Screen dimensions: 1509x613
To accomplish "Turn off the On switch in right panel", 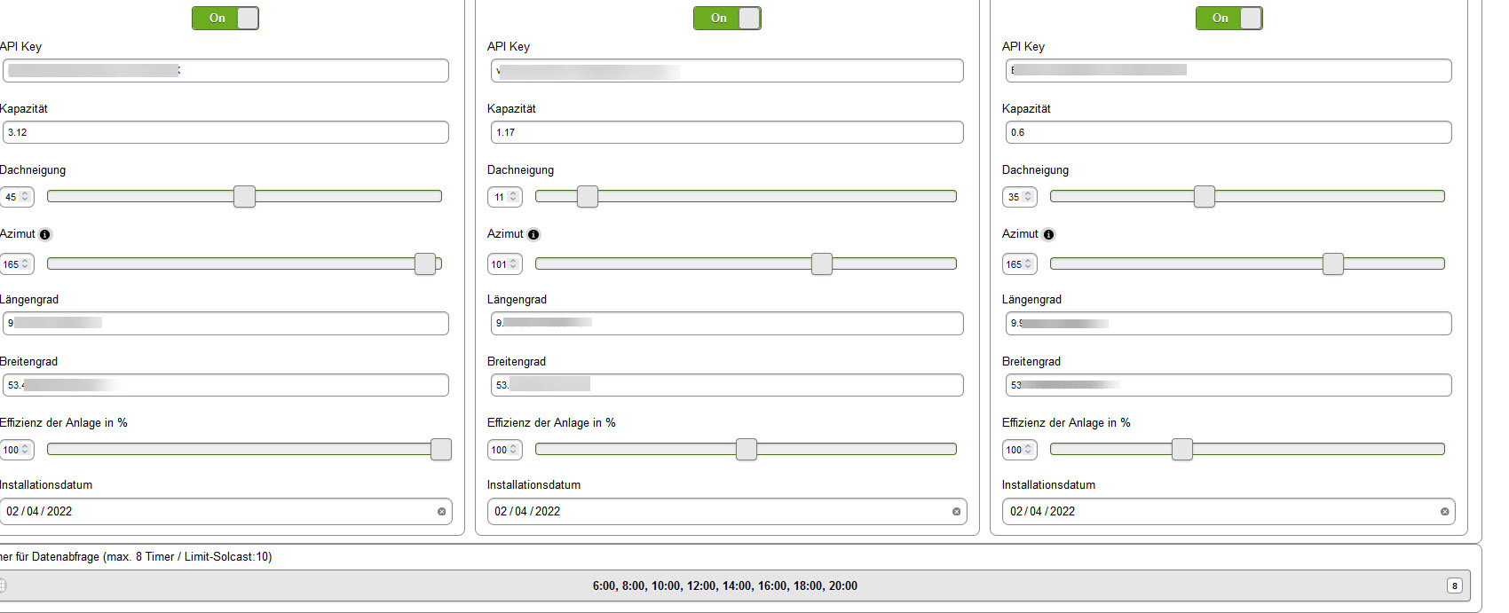I will (1229, 18).
